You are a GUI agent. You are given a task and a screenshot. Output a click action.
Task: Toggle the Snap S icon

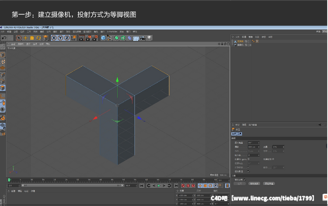[3, 110]
